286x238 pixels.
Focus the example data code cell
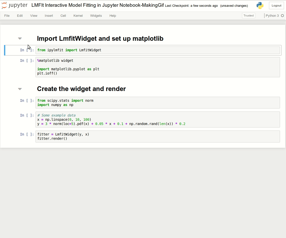coord(157,119)
